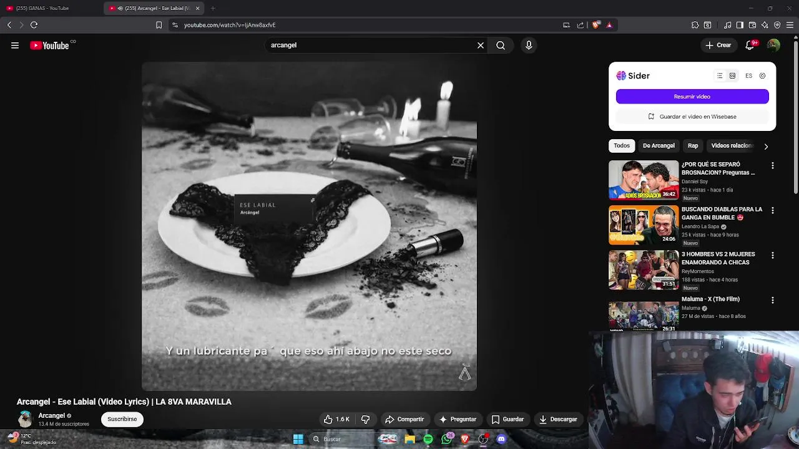
Task: Open options for the BROSNACION video
Action: 773,166
